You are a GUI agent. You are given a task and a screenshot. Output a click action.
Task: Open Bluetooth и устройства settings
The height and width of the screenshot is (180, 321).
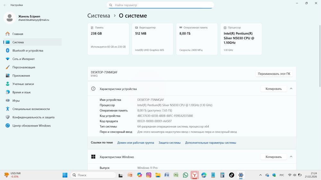pos(32,51)
